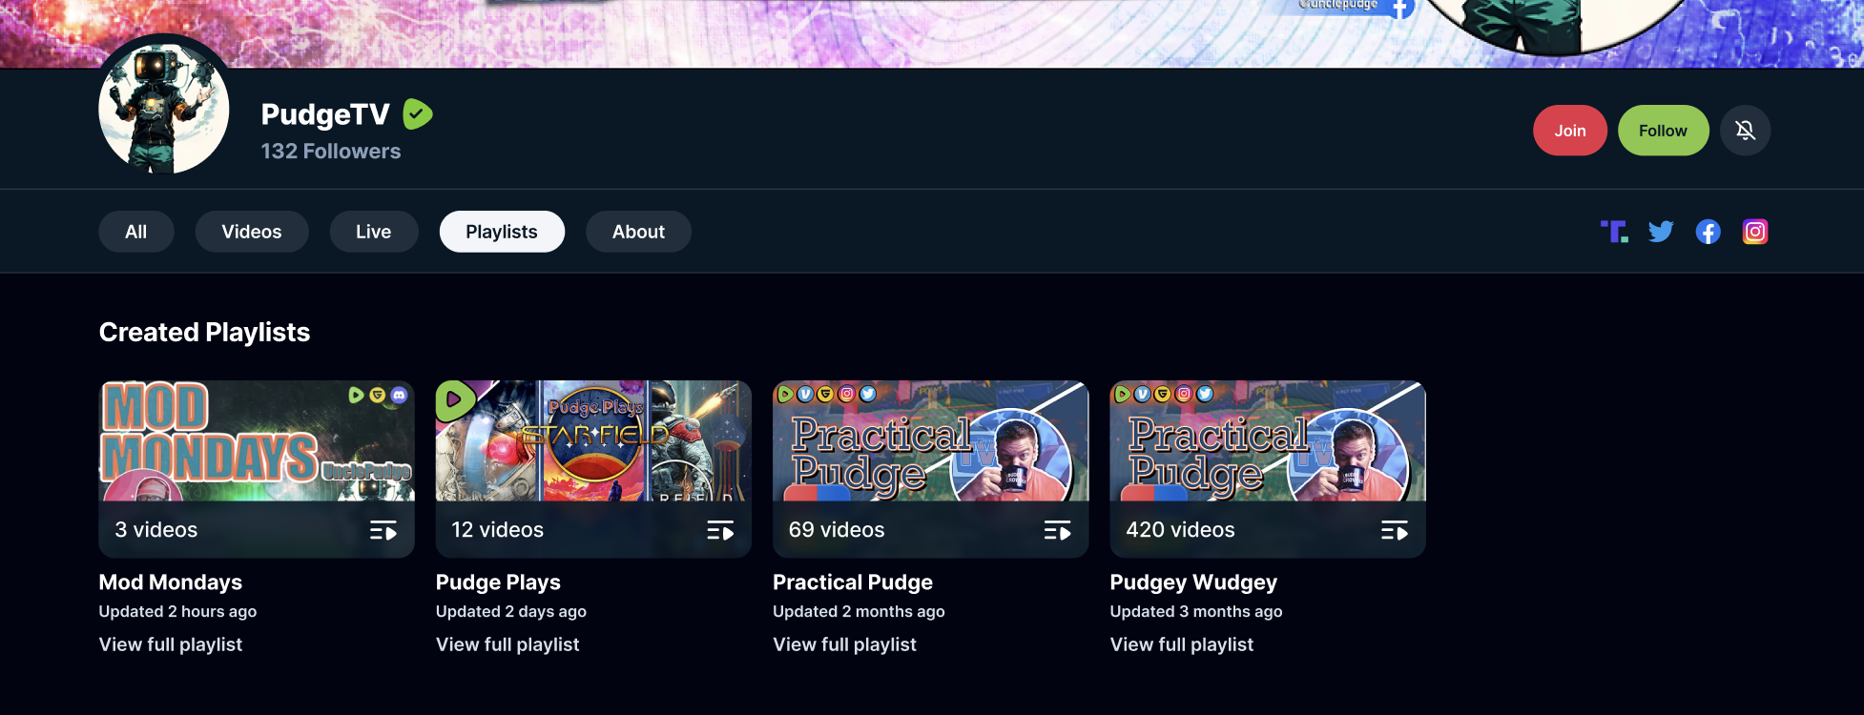Click the Pudgey Wudgey playlist title
The image size is (1864, 715).
(x=1193, y=582)
